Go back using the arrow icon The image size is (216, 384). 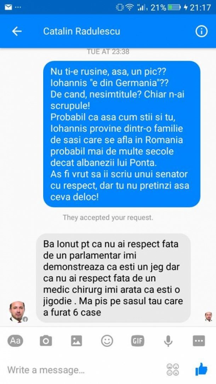tap(17, 31)
